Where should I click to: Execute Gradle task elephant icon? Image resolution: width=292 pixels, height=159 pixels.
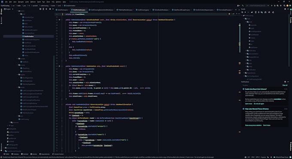[252, 12]
